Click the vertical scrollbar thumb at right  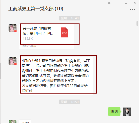[137, 23]
